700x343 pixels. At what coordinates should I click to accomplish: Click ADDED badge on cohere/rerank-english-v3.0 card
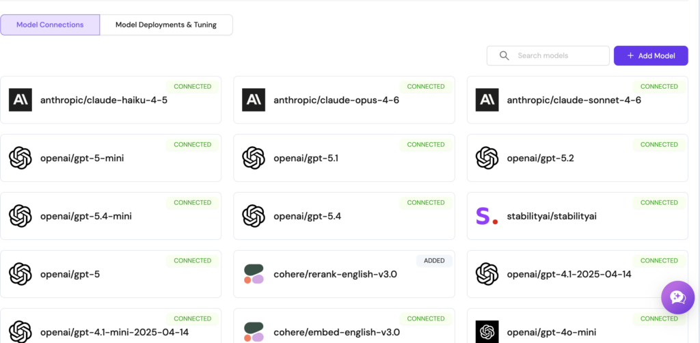coord(434,261)
